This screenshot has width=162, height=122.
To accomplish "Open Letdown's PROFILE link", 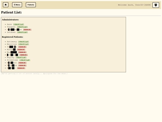I will (x=22, y=32).
